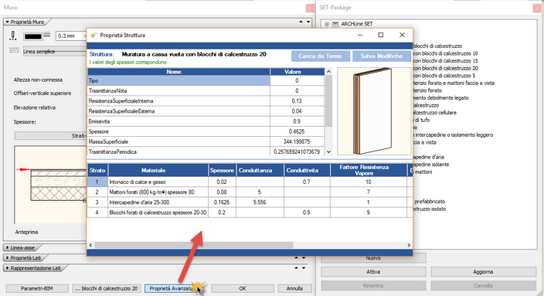Click the right arrow of the layers horizontal scrollbar
Screen dimensions: 544x296
point(409,245)
